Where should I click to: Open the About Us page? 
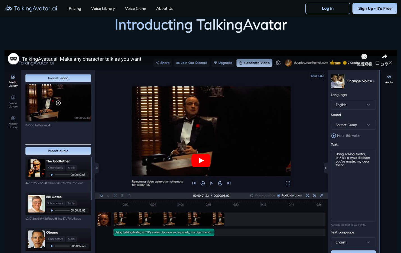pos(165,8)
